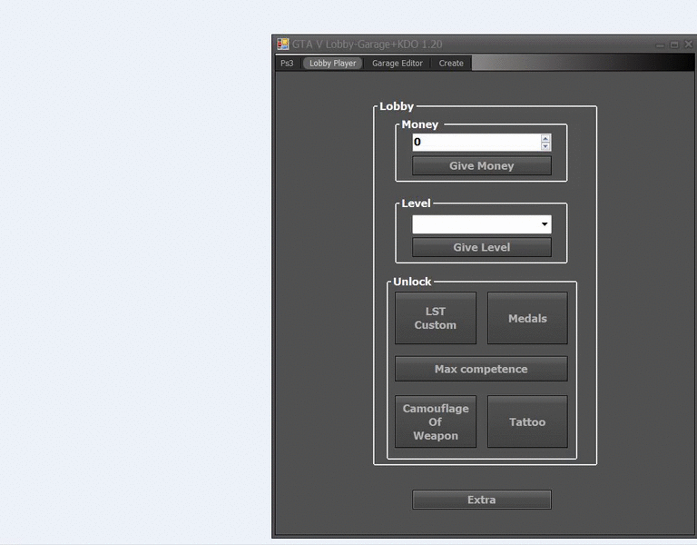Expand the Level dropdown list

coord(545,224)
